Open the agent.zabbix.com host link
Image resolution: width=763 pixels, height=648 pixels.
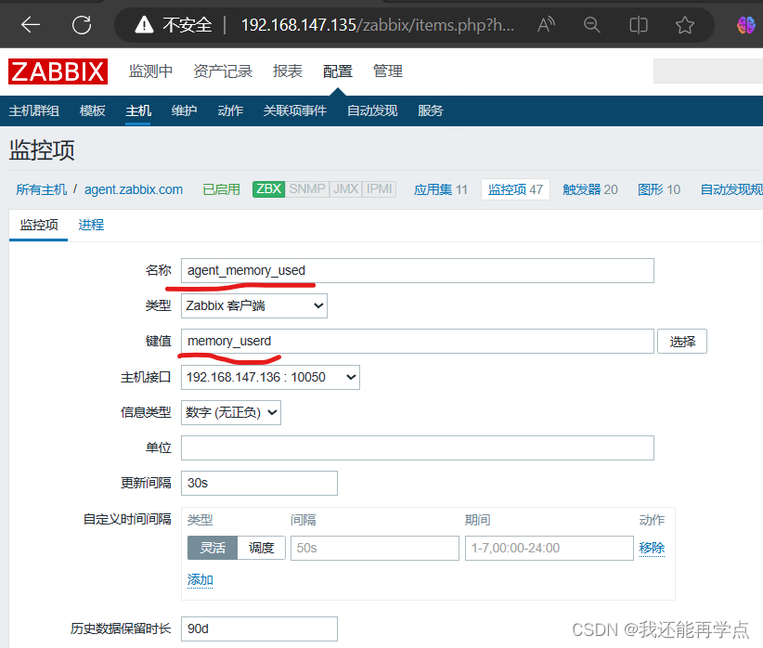(x=134, y=189)
